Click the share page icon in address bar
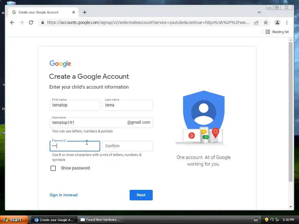Image resolution: width=299 pixels, height=224 pixels. (x=256, y=22)
